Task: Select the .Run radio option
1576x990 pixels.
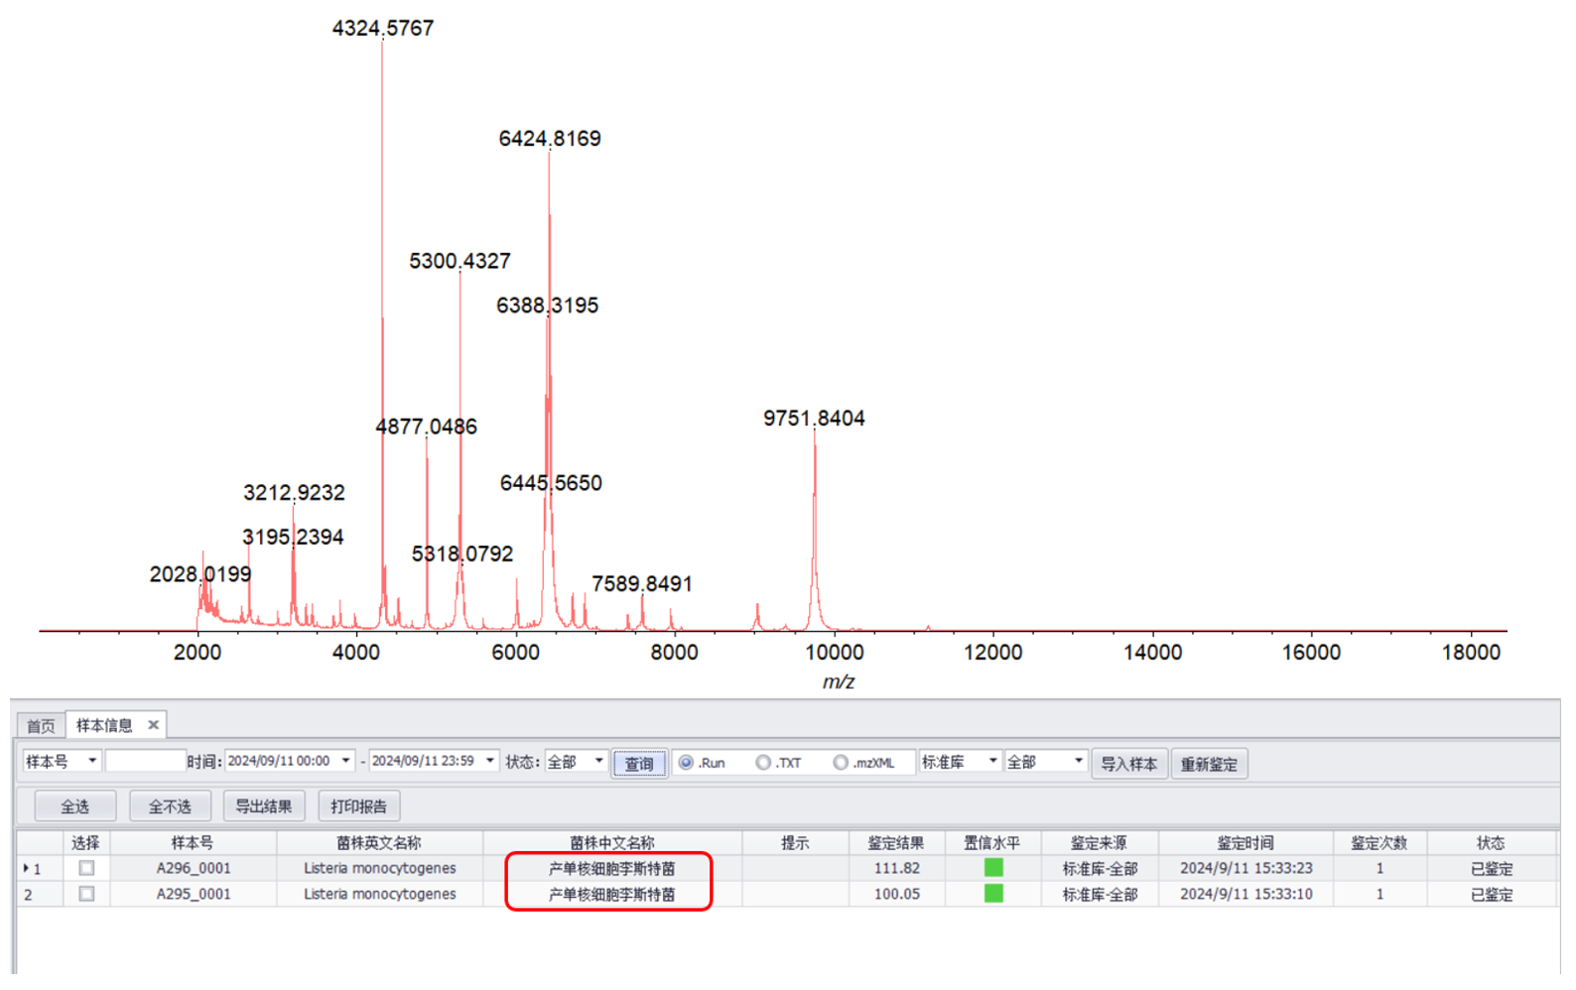Action: click(x=686, y=763)
